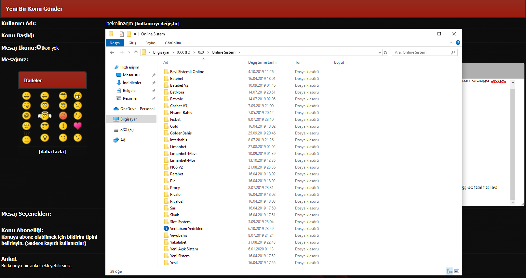This screenshot has height=278, width=526.
Task: Click the daha fazla emoticons link
Action: 52,152
